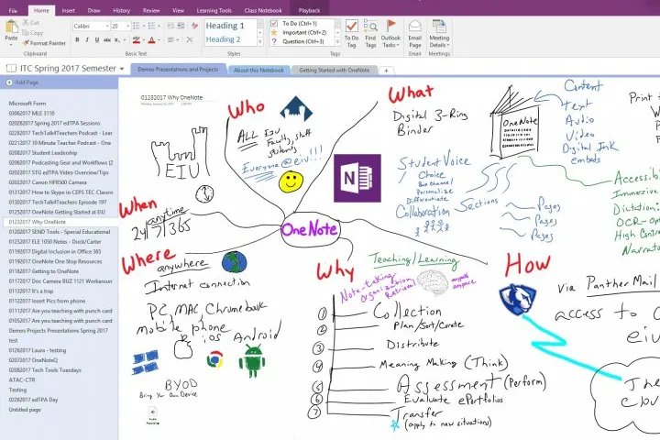Start a bulleted list
The height and width of the screenshot is (440, 660).
pyautogui.click(x=136, y=26)
